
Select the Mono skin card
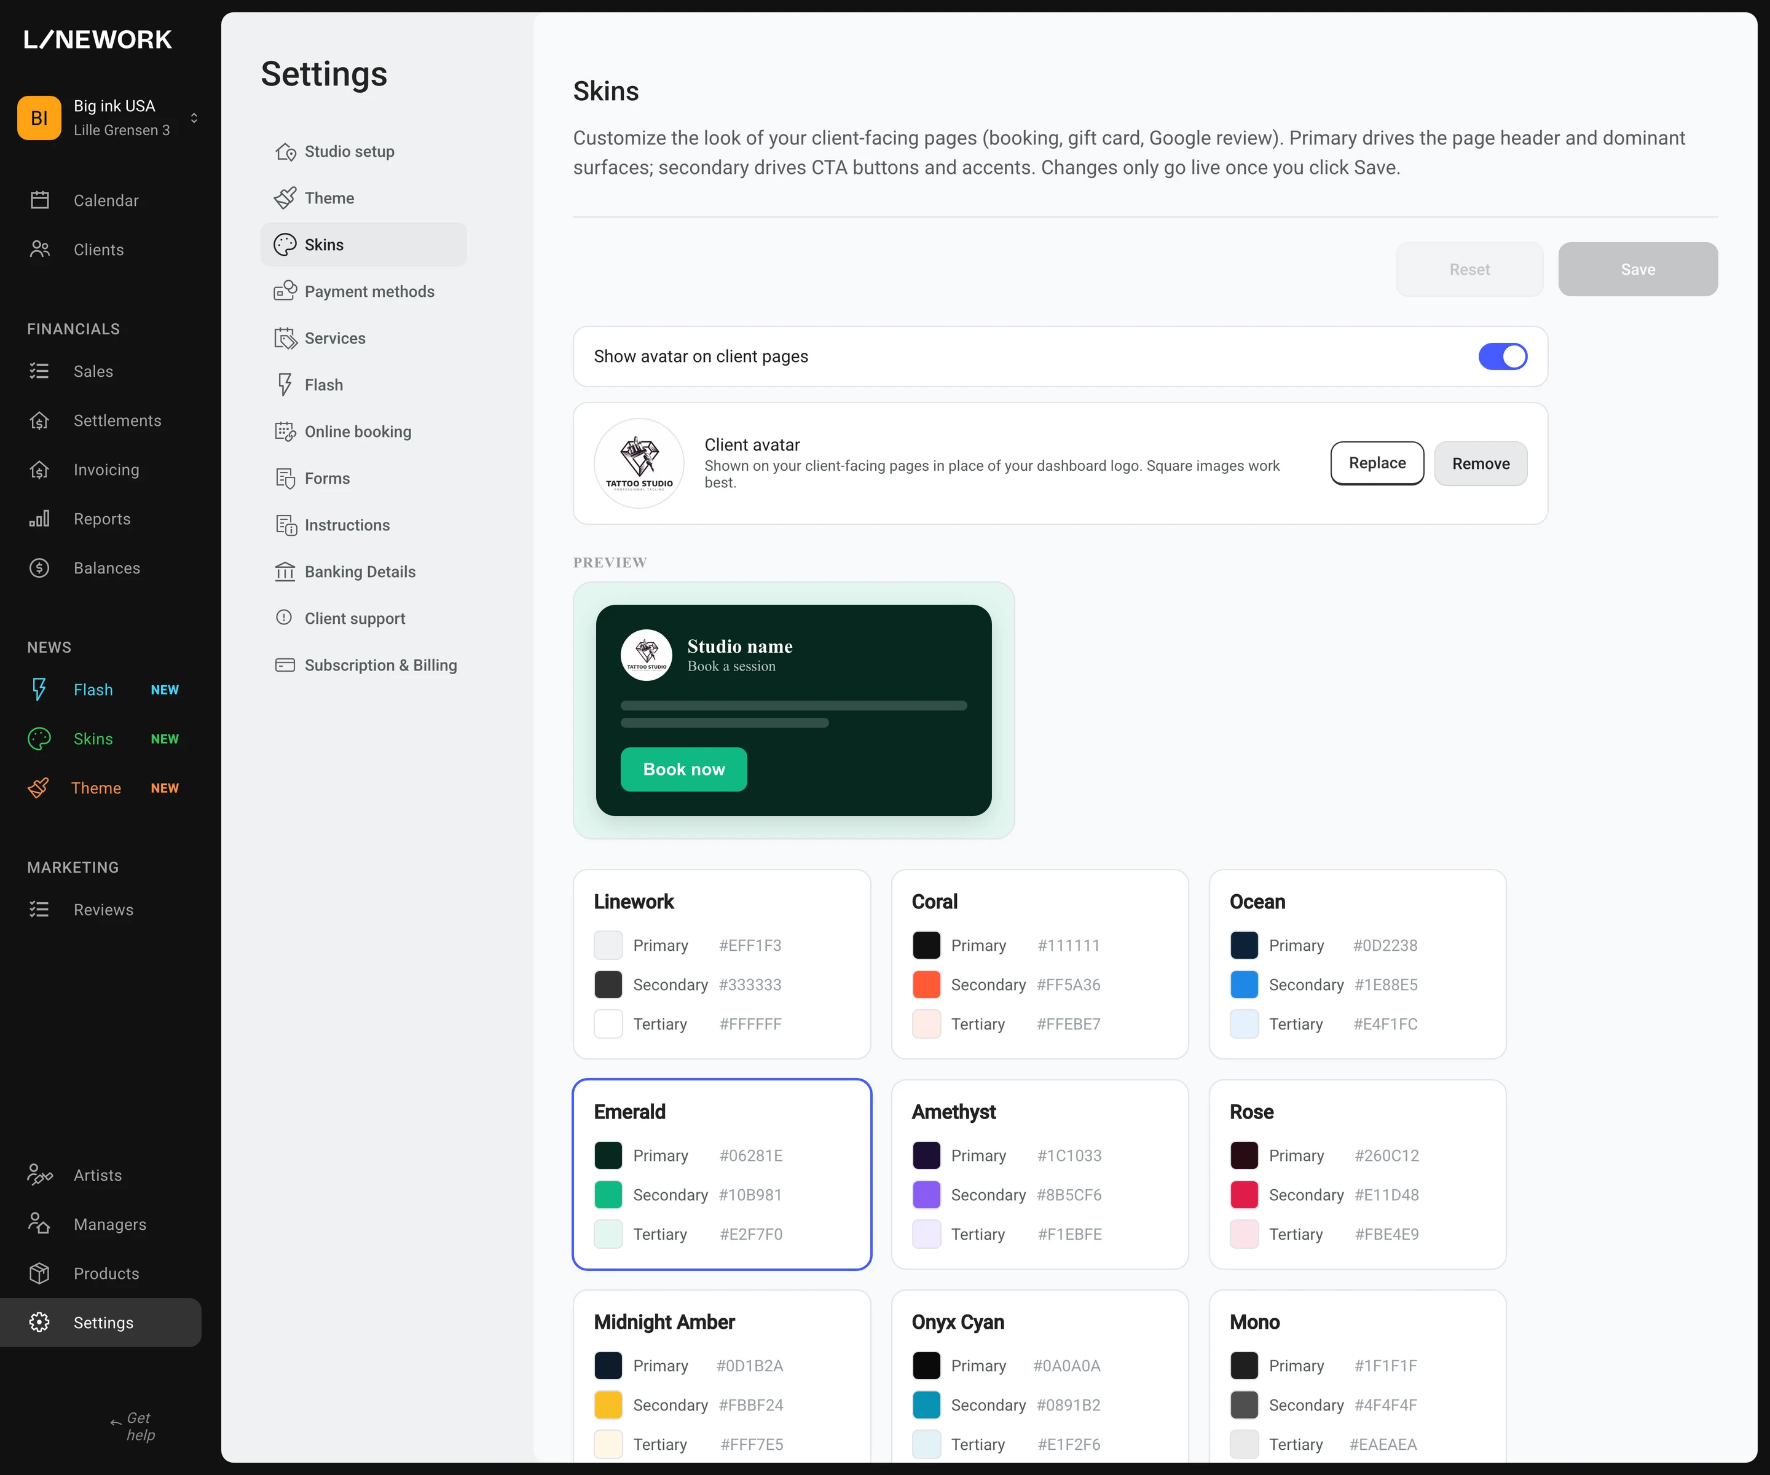tap(1357, 1375)
